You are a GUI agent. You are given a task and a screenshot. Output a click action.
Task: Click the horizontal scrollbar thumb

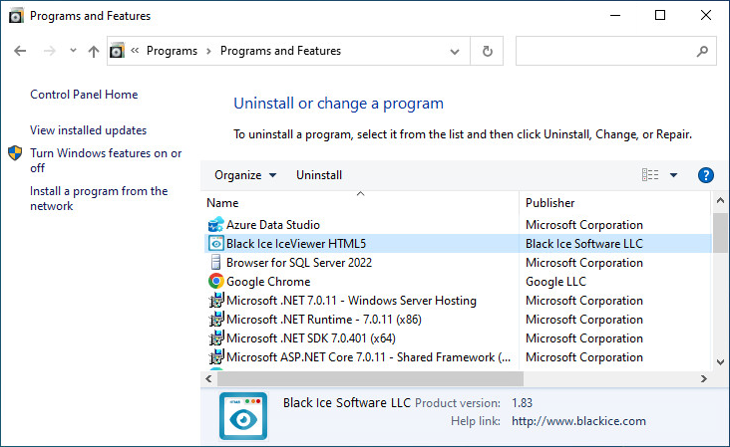(x=370, y=378)
